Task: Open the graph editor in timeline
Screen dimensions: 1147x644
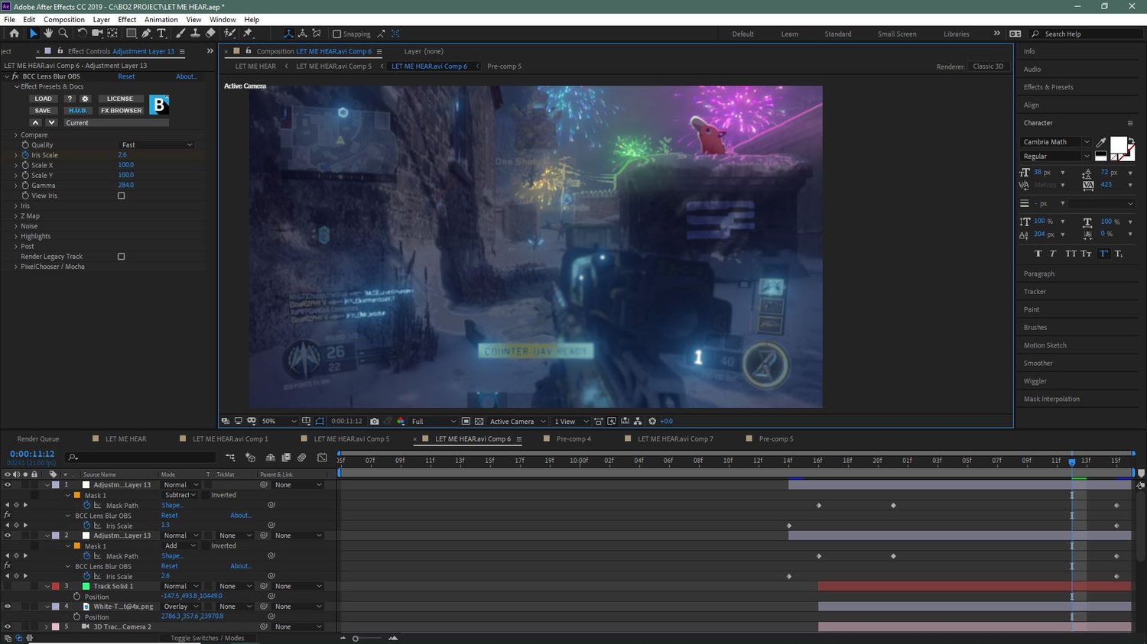Action: [x=322, y=458]
